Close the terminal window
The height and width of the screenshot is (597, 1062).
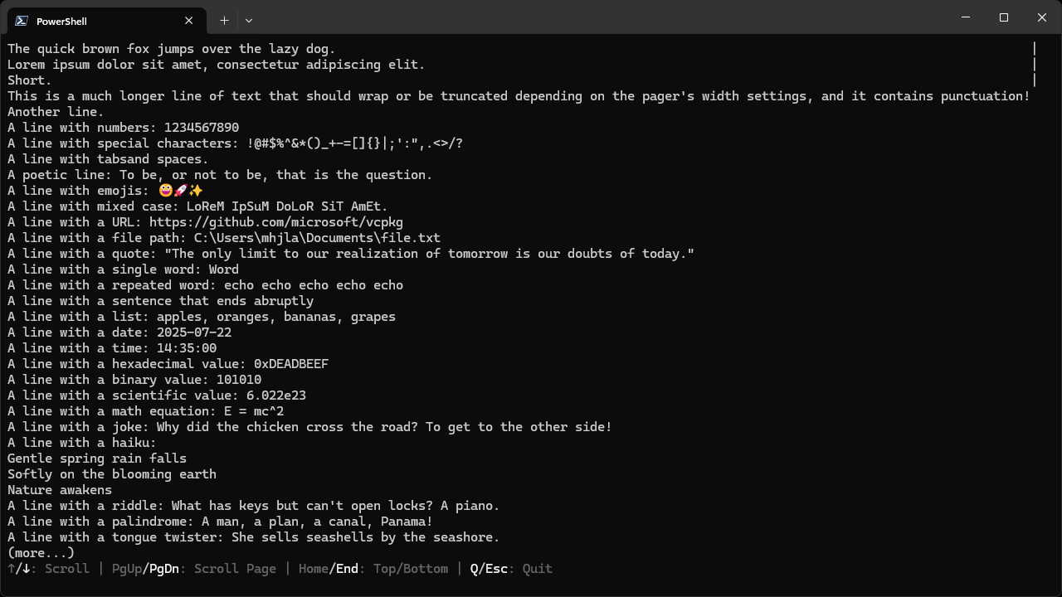coord(1042,17)
